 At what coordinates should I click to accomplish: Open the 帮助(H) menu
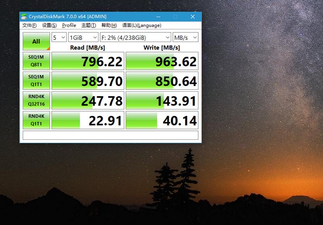click(109, 25)
